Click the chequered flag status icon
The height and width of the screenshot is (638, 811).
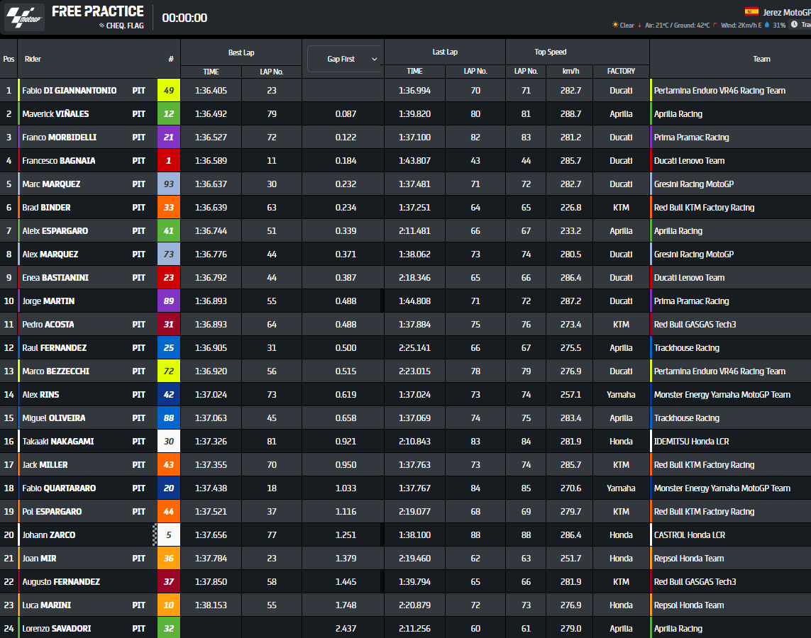pyautogui.click(x=101, y=26)
